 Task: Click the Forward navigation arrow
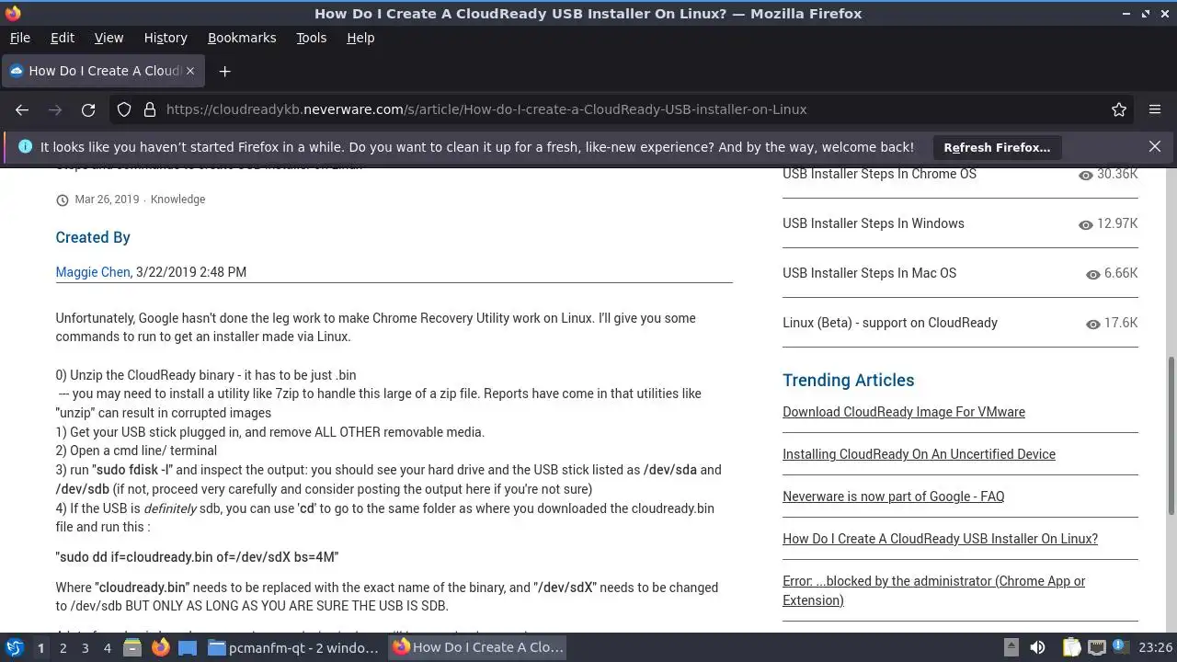point(55,109)
